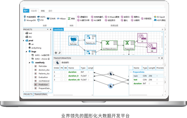Select the FTP connection icon
The height and width of the screenshot is (118, 187).
41,20
